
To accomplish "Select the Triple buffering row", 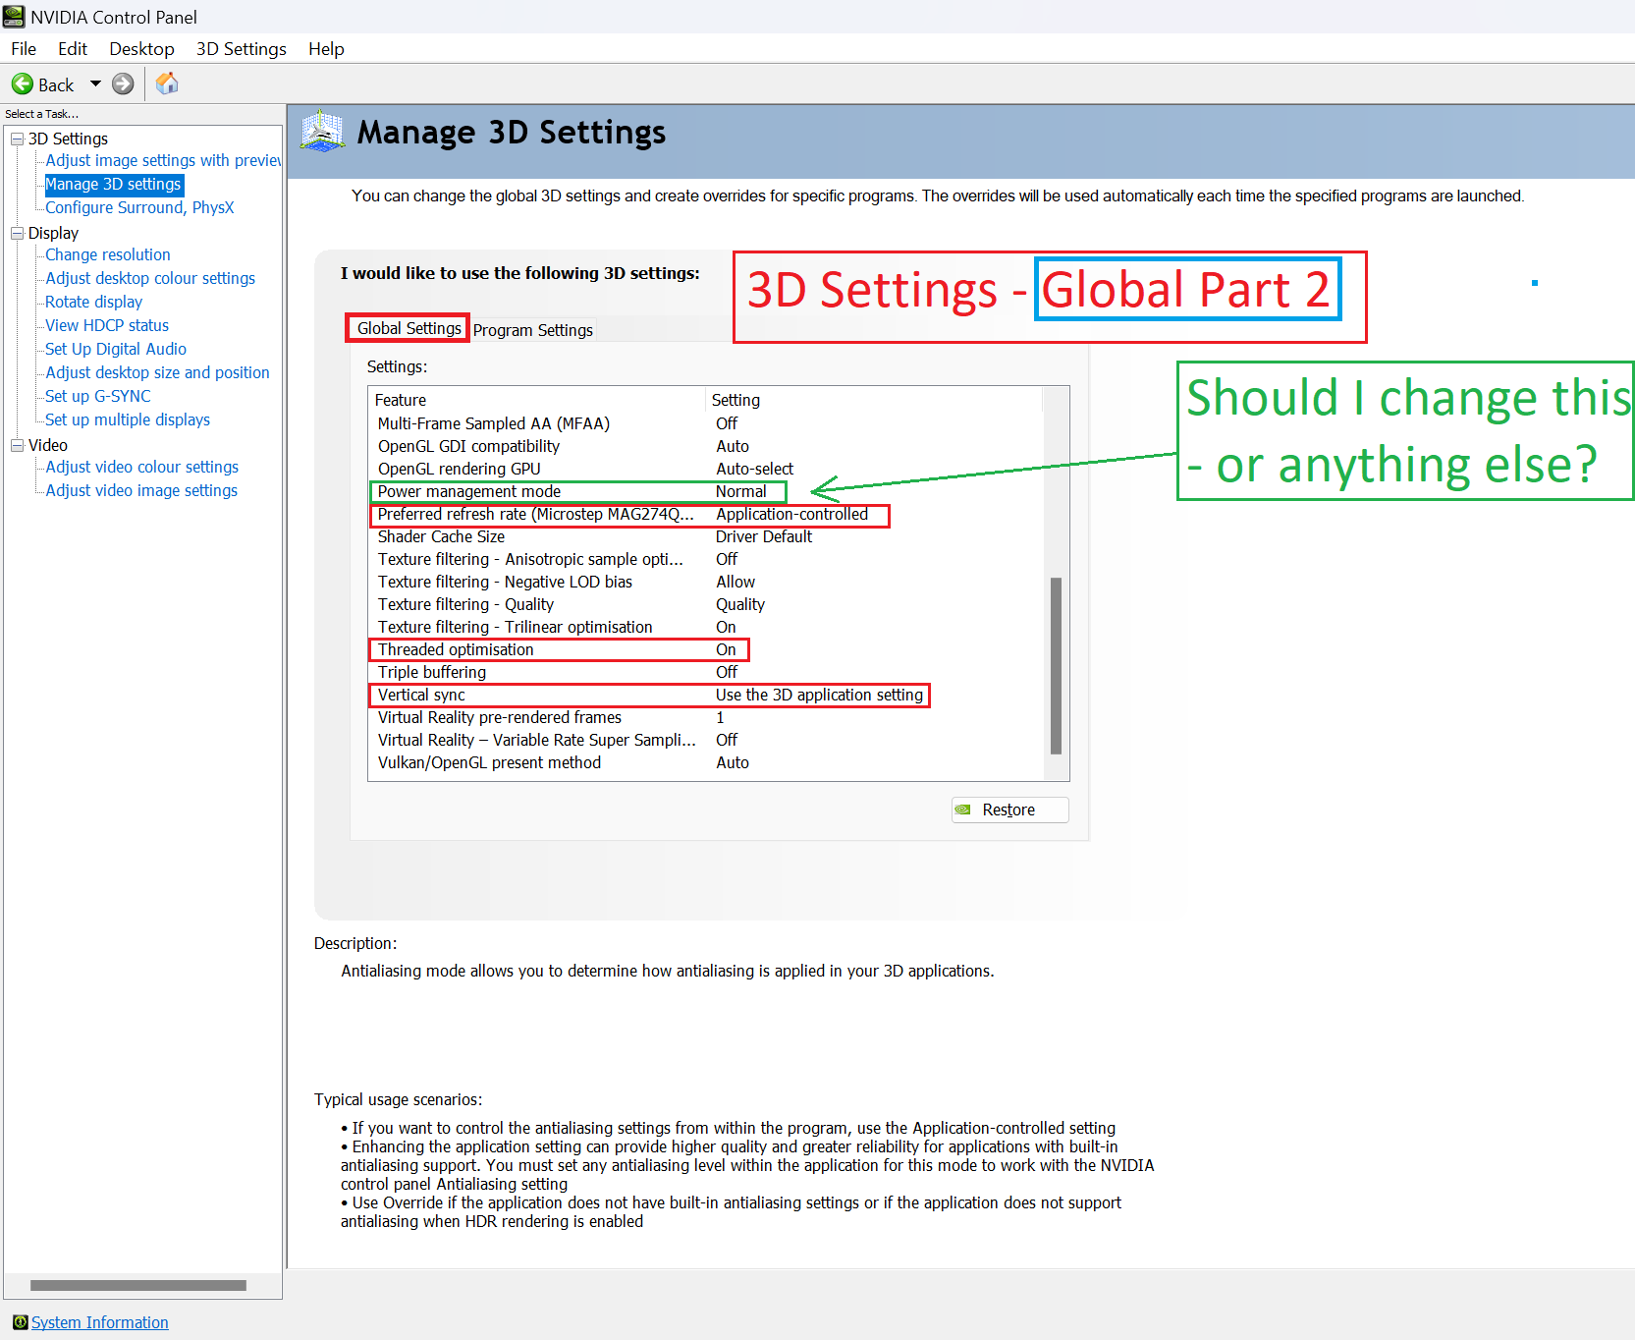I will pos(704,672).
